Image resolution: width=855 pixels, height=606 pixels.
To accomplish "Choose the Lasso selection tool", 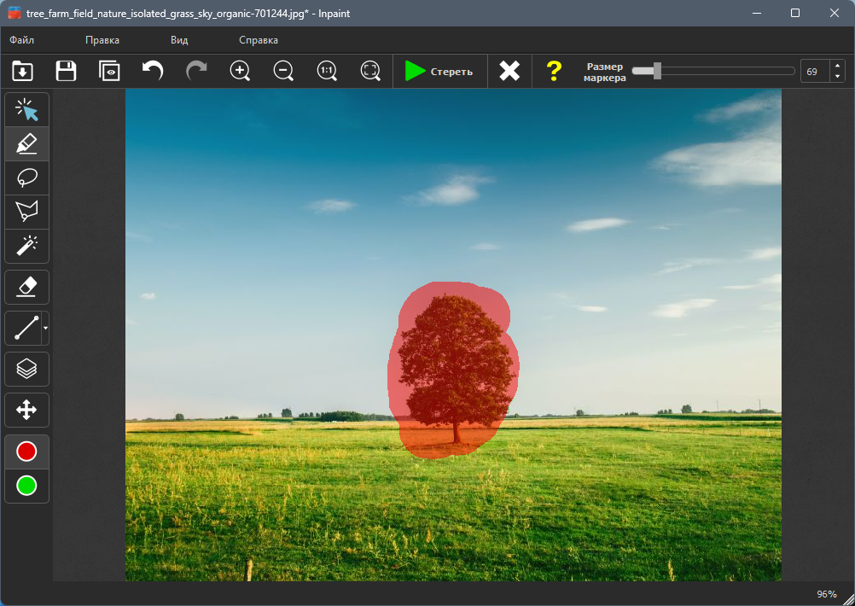I will (x=26, y=178).
